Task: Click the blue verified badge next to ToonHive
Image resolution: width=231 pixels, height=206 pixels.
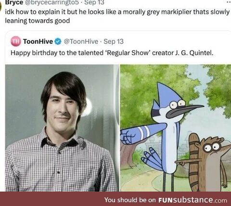Action: [58, 41]
